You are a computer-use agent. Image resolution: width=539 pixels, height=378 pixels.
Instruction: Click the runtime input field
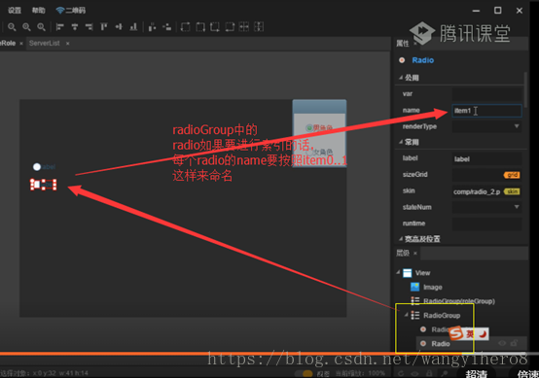(x=486, y=223)
